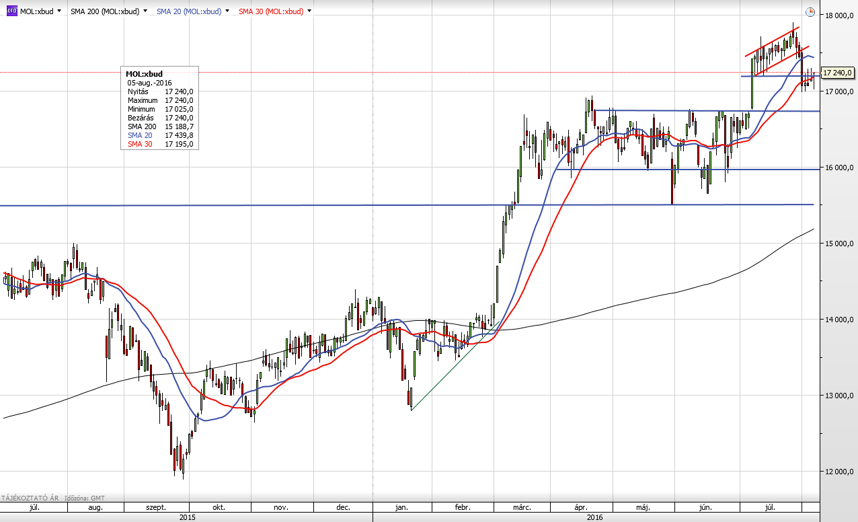Click the 05-aug.-2016 date in the info box
This screenshot has width=858, height=522.
[149, 82]
